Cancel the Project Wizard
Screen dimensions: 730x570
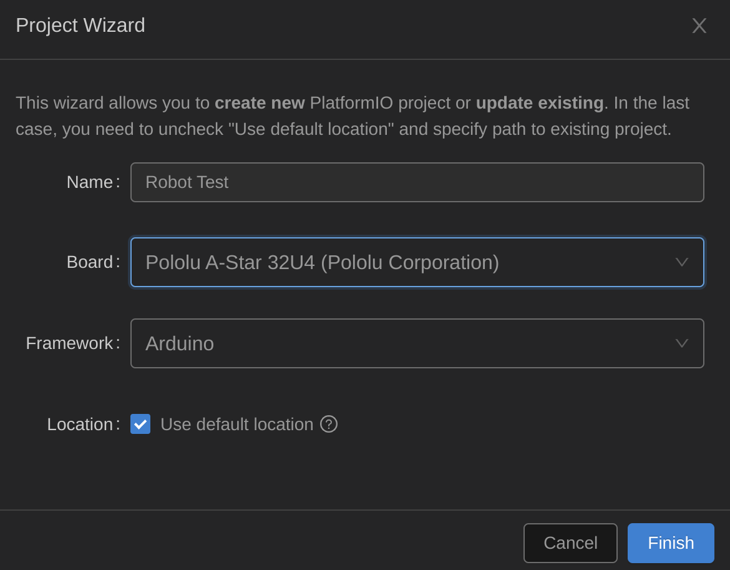[x=570, y=543]
